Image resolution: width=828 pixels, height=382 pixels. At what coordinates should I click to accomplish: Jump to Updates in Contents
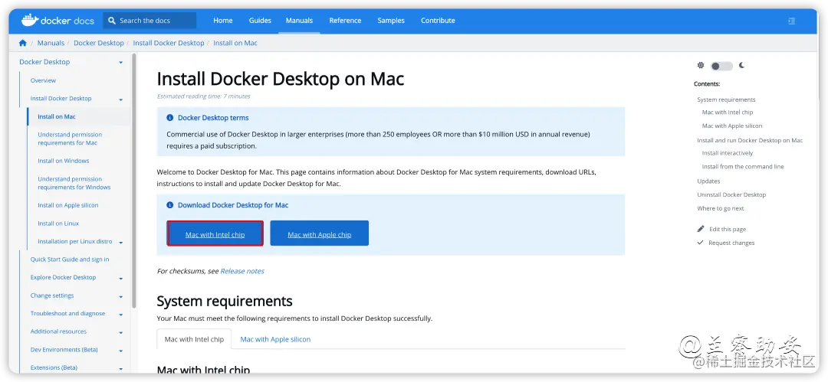click(x=708, y=181)
